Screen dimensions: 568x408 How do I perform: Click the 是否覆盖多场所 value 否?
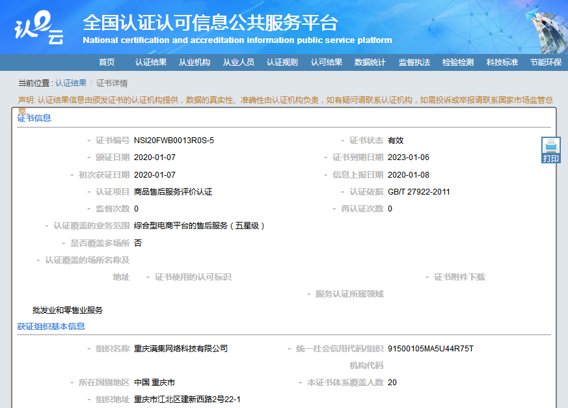click(138, 243)
